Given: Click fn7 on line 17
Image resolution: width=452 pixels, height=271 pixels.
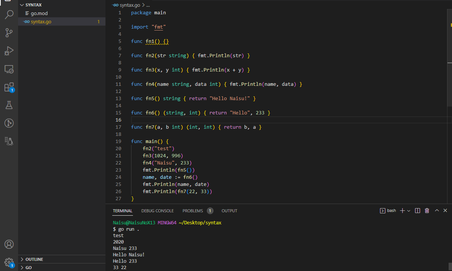Looking at the screenshot, I should click(x=150, y=127).
